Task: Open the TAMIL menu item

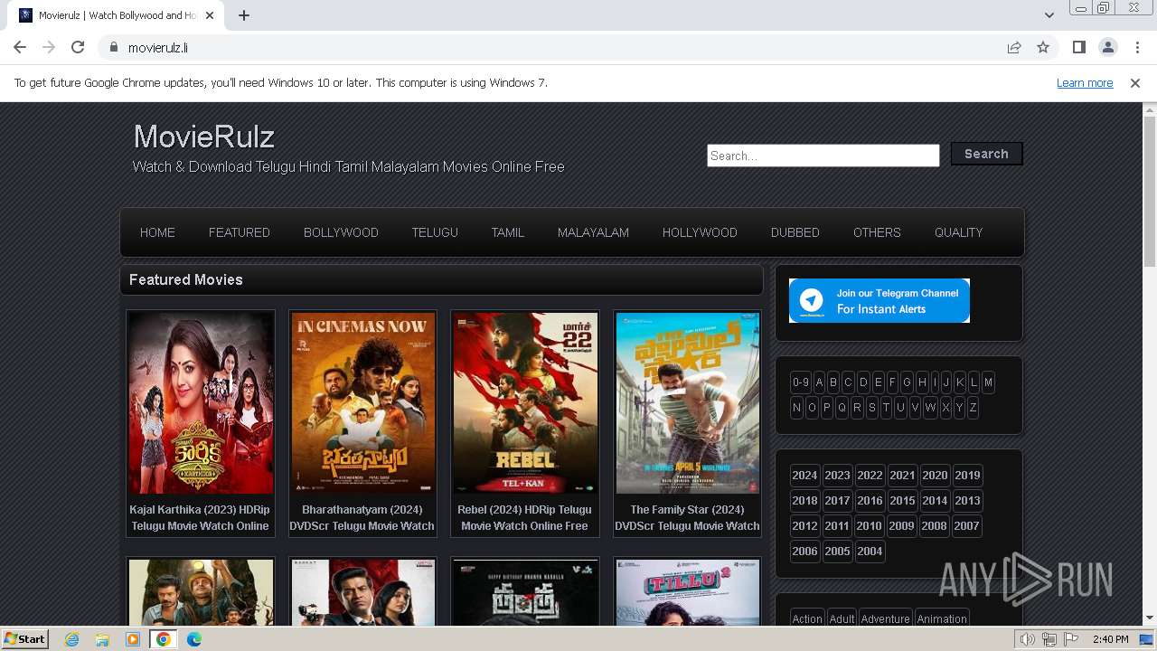Action: pos(508,232)
